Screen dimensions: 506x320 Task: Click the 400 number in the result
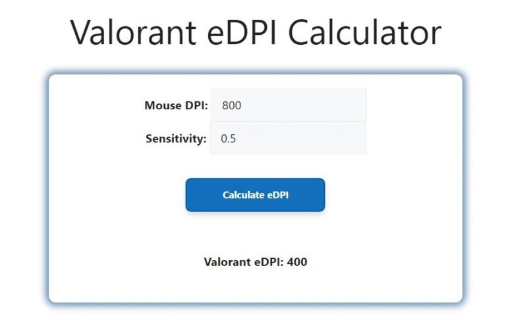coord(297,262)
